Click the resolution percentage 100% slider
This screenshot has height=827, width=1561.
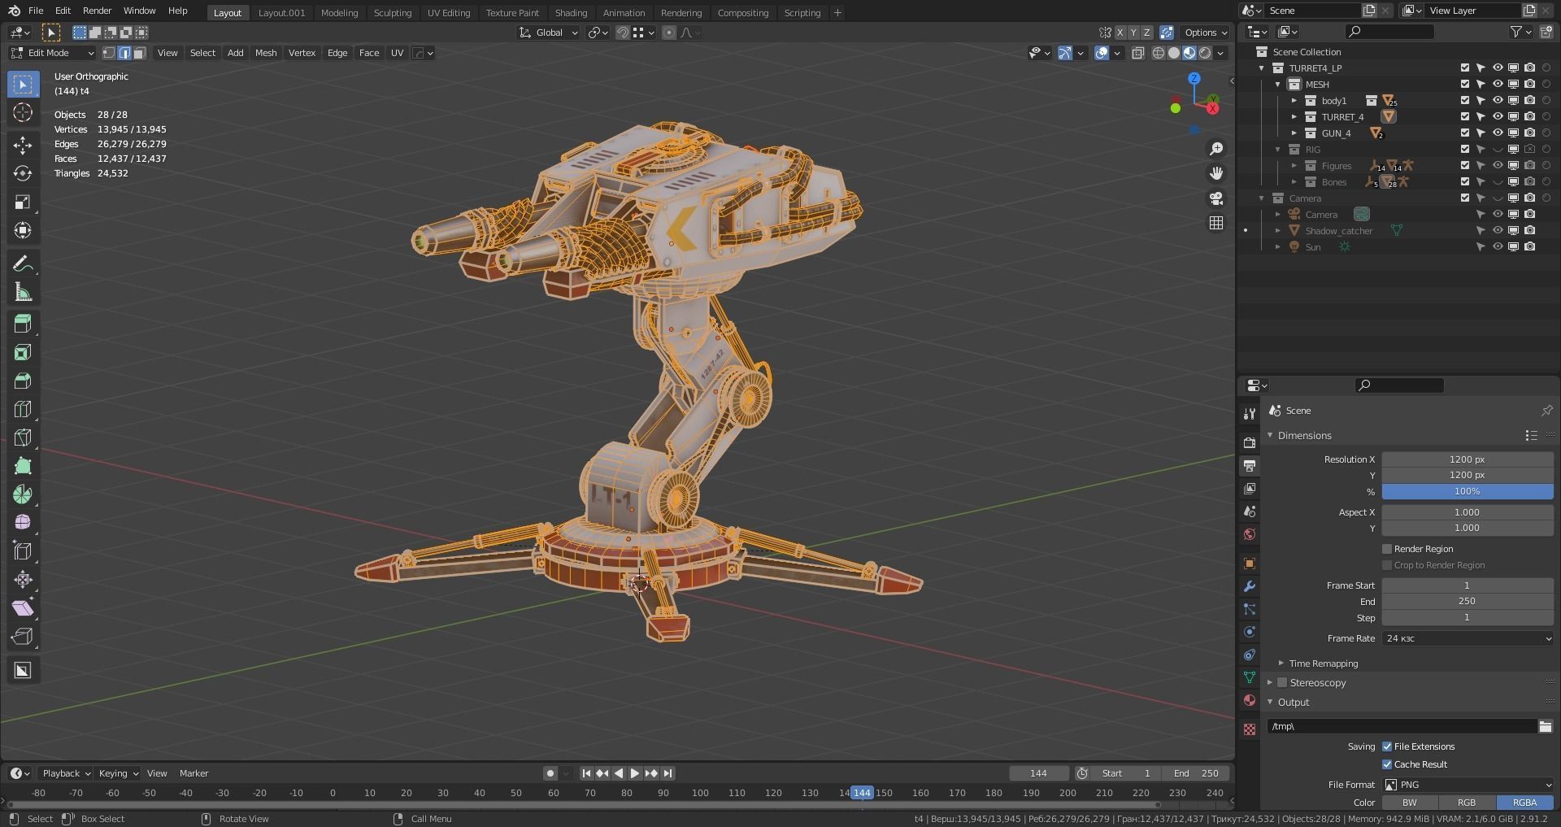[1468, 491]
